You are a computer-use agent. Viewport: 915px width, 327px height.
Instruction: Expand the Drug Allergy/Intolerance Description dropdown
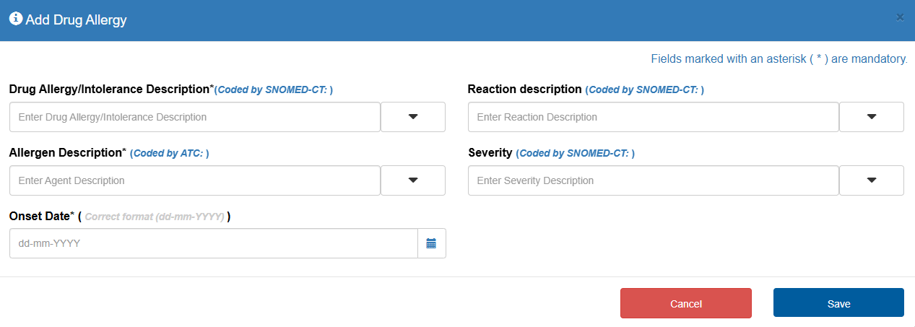click(x=413, y=117)
